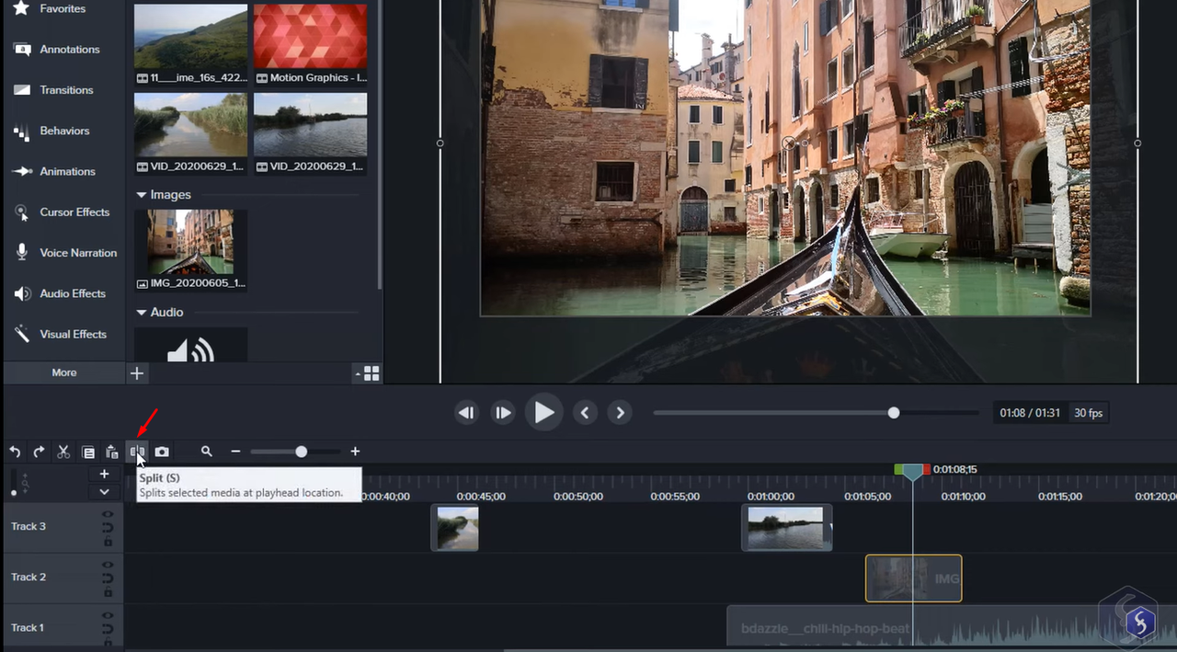The height and width of the screenshot is (652, 1177).
Task: Click the green in-point playhead handle
Action: click(899, 469)
